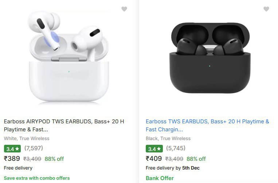Favorite the black Earboss TWS earbuds
Image resolution: width=278 pixels, height=183 pixels.
pos(266,9)
